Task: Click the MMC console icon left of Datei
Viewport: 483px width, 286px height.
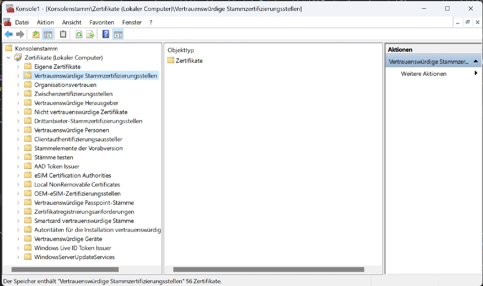Action: (x=7, y=22)
